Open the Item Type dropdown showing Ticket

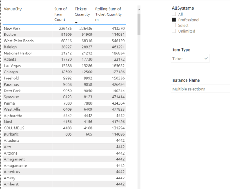(x=190, y=59)
